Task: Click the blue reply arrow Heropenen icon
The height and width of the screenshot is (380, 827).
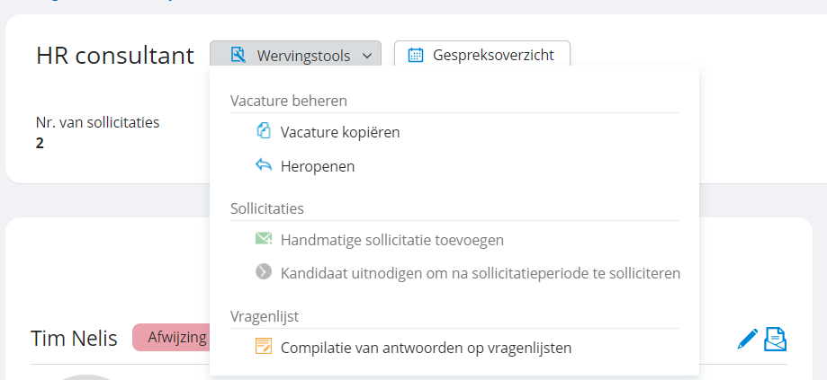Action: pos(264,165)
